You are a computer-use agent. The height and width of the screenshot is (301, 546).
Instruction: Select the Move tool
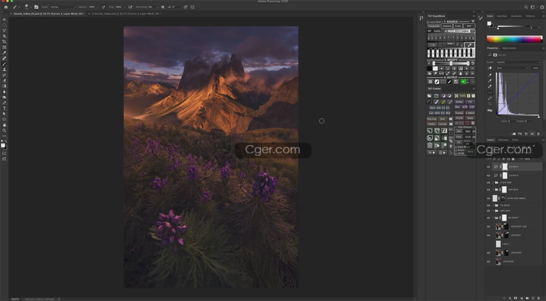[x=4, y=19]
